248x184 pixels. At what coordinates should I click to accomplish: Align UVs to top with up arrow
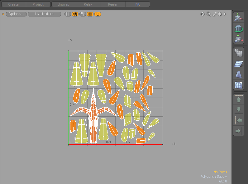(x=239, y=99)
